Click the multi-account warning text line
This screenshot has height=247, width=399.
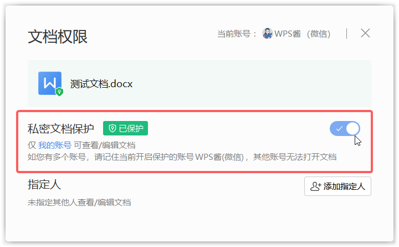click(x=182, y=157)
